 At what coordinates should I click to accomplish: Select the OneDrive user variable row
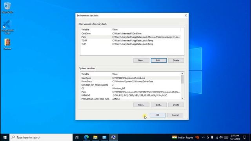tap(131, 34)
